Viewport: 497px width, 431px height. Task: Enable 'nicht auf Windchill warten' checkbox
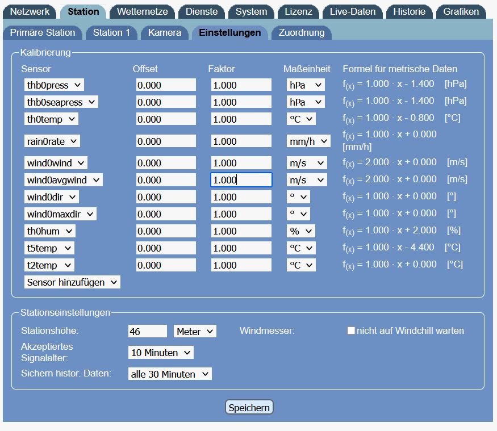[x=351, y=330]
